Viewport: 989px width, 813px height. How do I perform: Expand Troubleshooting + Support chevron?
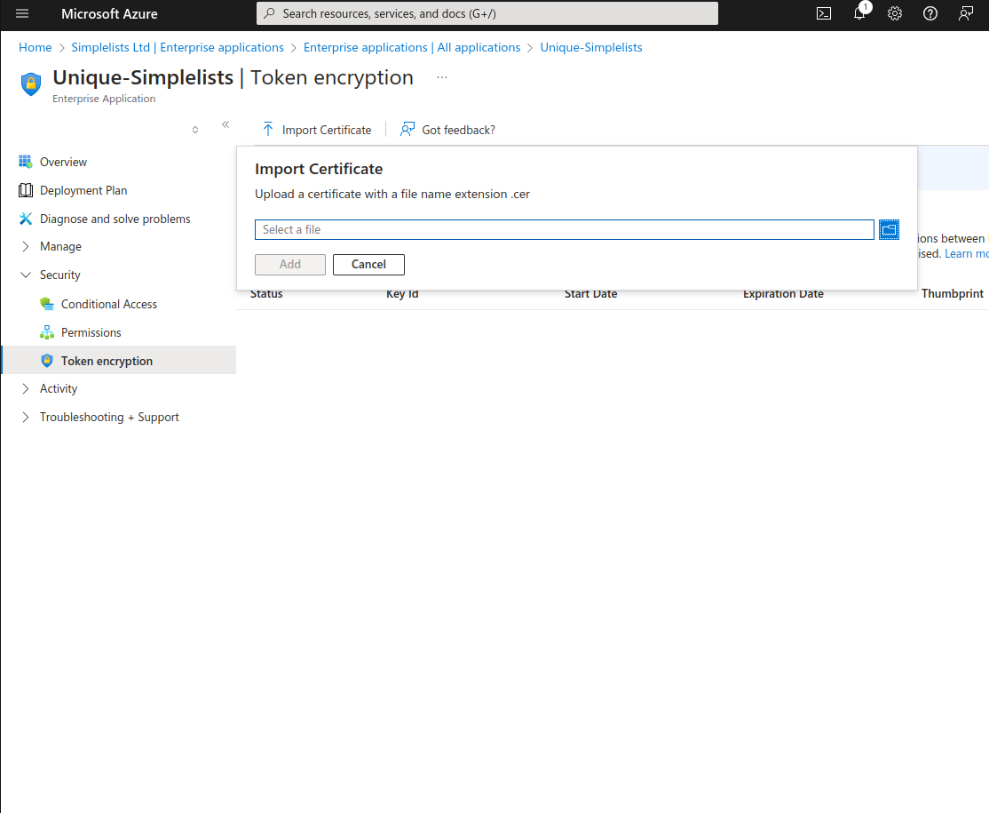point(25,417)
